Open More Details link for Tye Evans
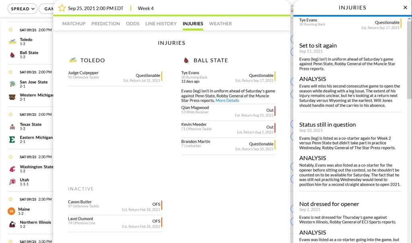Screen dimensions: 412x243 (227, 101)
